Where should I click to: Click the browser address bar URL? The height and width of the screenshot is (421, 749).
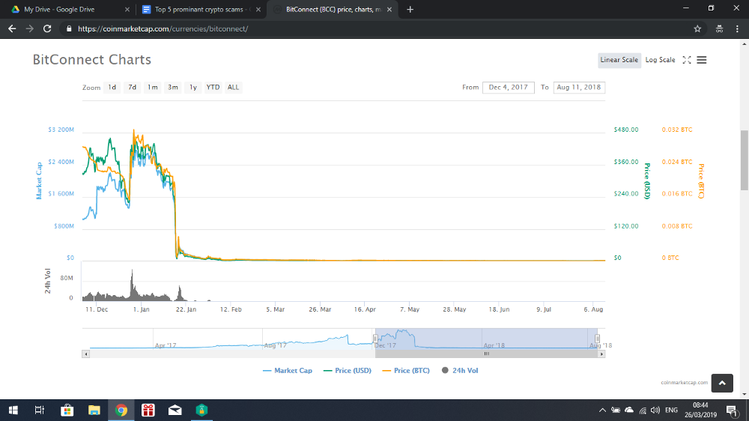(163, 28)
